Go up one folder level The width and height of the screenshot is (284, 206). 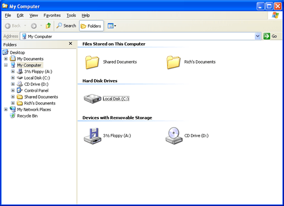(x=48, y=26)
